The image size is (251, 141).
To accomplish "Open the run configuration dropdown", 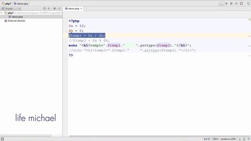I will click(221, 4).
